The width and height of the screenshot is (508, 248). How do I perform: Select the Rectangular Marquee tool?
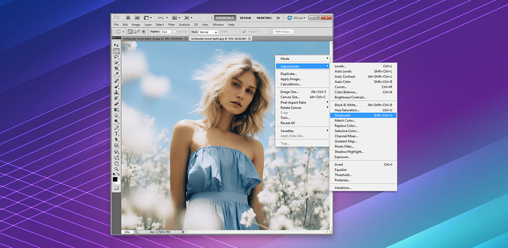116,51
